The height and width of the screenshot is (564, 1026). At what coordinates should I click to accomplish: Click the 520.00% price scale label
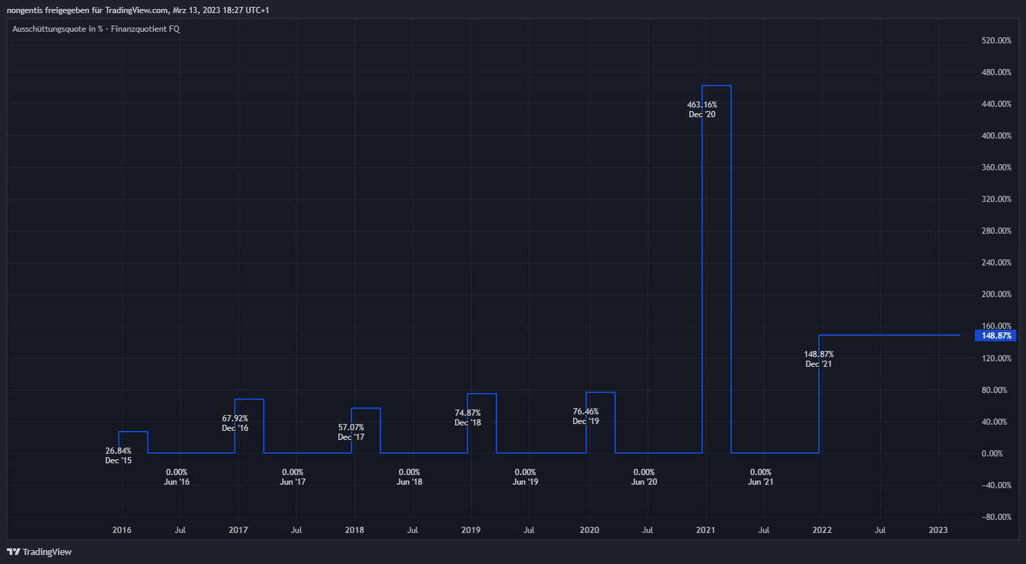click(996, 41)
